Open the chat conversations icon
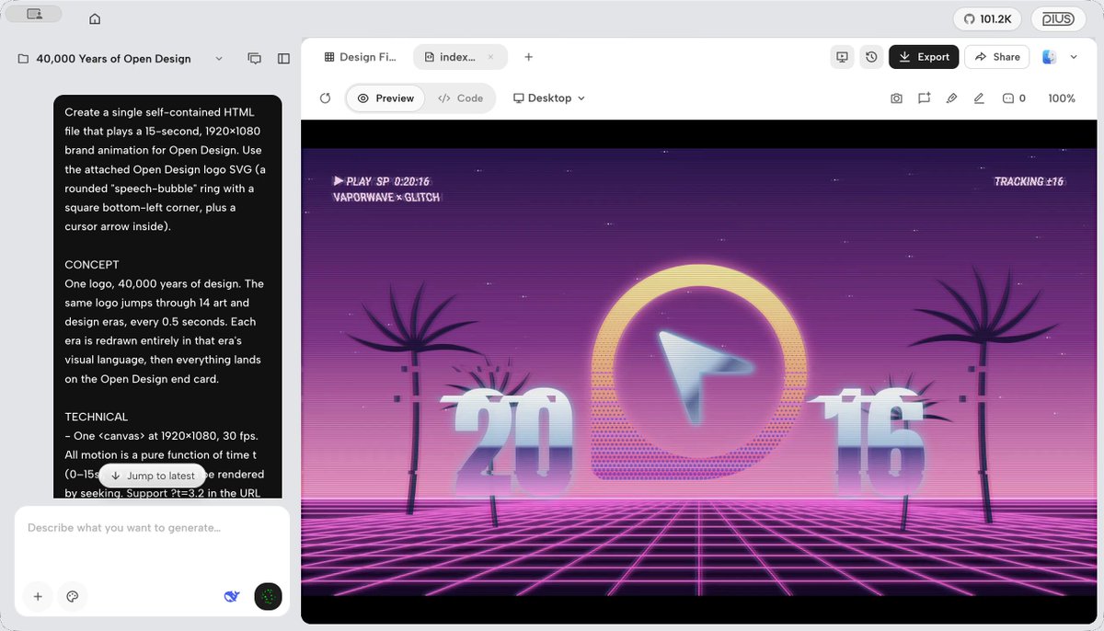 (255, 58)
